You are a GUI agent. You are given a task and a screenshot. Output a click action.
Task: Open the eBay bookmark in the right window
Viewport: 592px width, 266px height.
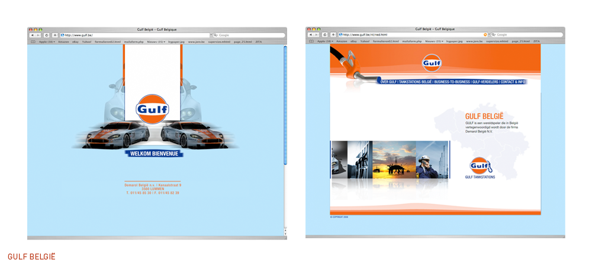click(x=354, y=41)
